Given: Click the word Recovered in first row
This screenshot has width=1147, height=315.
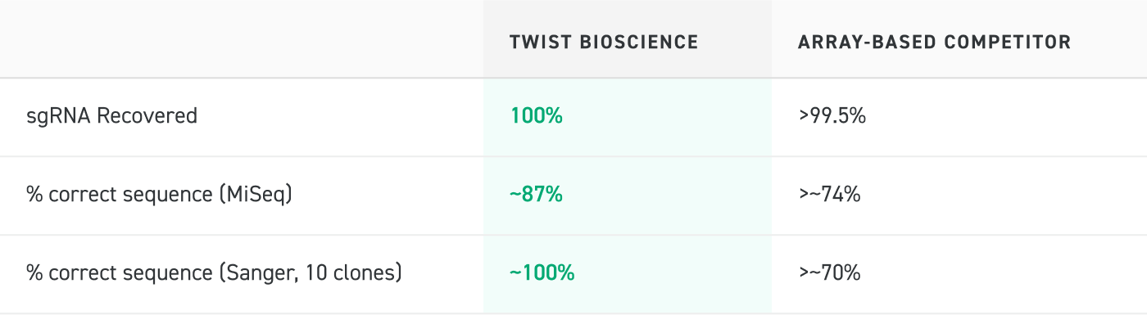Looking at the screenshot, I should (x=147, y=116).
